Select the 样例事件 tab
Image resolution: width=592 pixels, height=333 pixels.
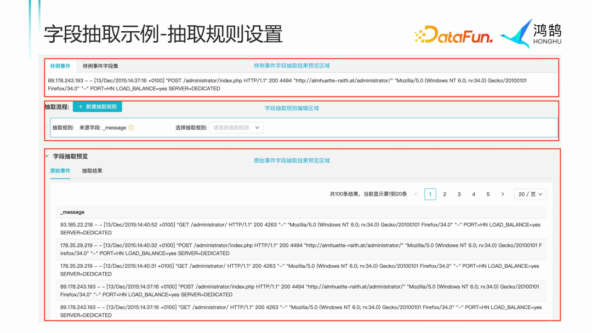click(62, 65)
